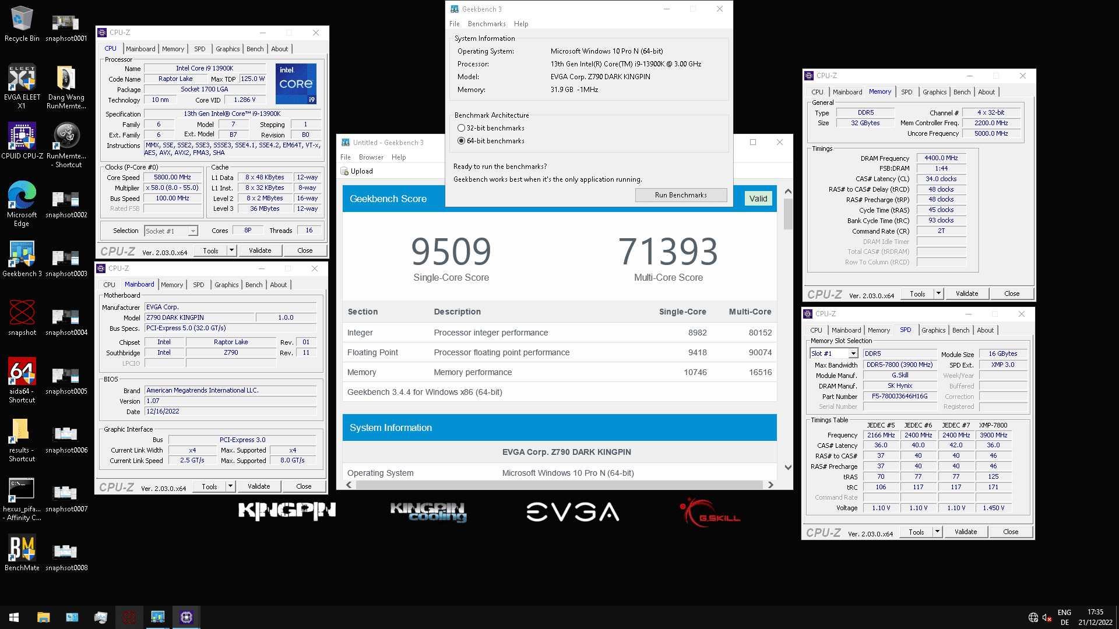The width and height of the screenshot is (1119, 629).
Task: Open hexus_pifa Affinity command file icon
Action: point(22,499)
